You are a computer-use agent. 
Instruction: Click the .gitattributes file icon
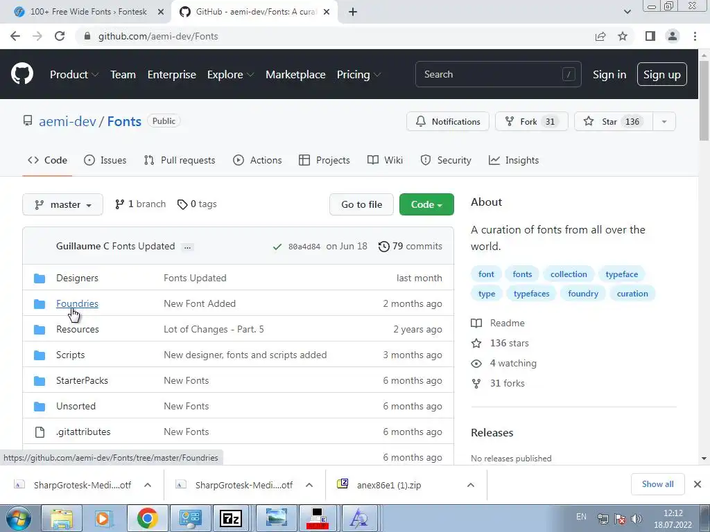point(40,432)
